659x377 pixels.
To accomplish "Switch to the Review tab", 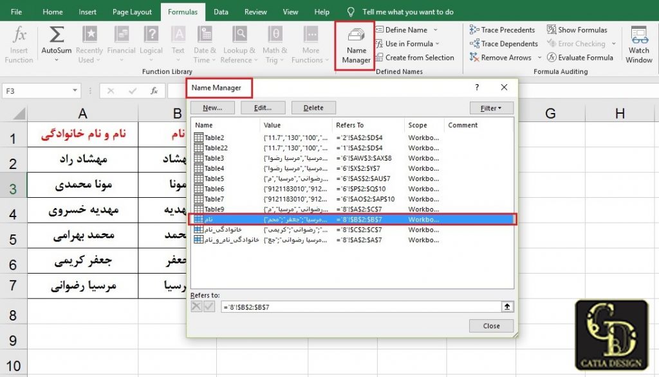I will [255, 12].
